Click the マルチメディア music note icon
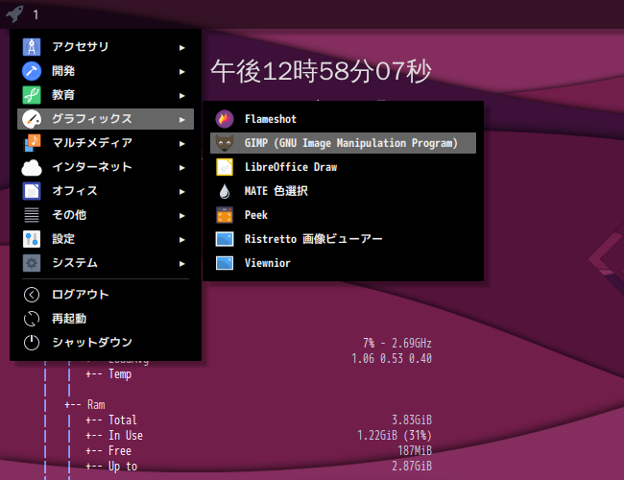This screenshot has width=624, height=480. click(32, 142)
